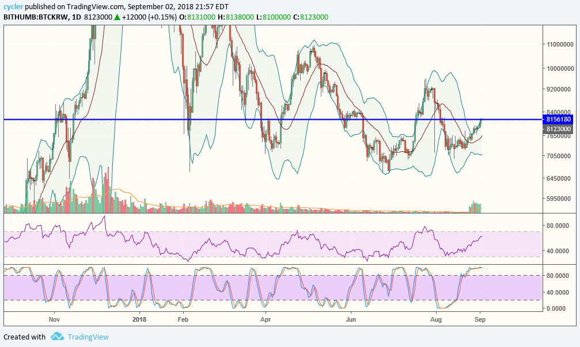
Task: Click the BITHUMB:BTCKRW symbol title
Action: [x=36, y=17]
